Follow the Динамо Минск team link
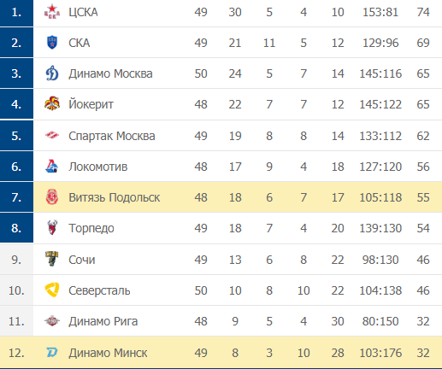 pos(108,353)
